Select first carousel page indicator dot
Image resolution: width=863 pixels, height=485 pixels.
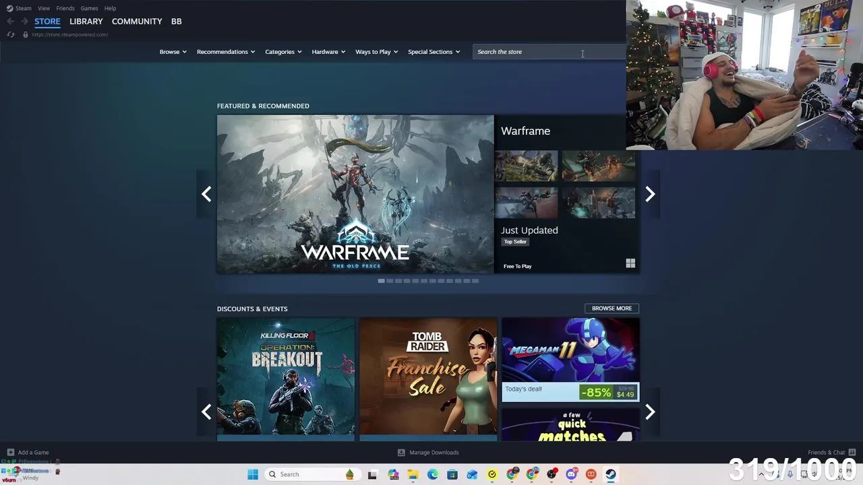click(381, 281)
